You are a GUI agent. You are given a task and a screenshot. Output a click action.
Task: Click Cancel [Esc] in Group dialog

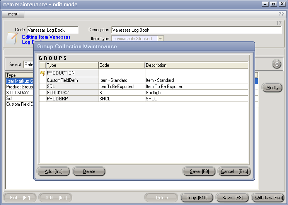[235, 171]
